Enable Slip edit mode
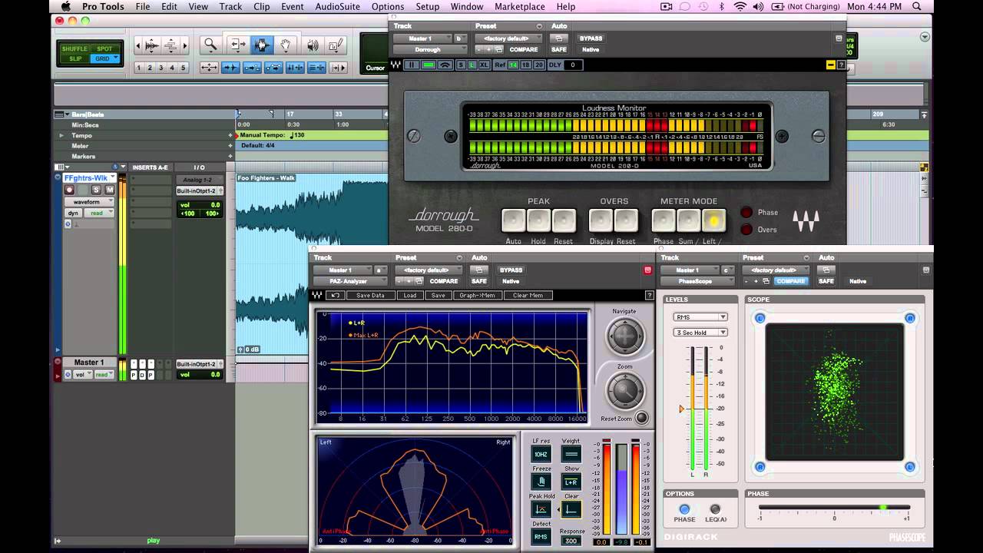The height and width of the screenshot is (553, 983). point(75,58)
